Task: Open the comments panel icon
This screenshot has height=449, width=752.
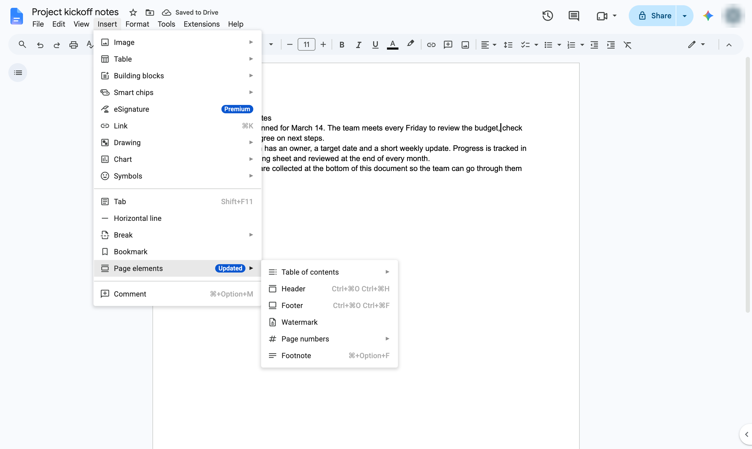Action: (x=573, y=16)
